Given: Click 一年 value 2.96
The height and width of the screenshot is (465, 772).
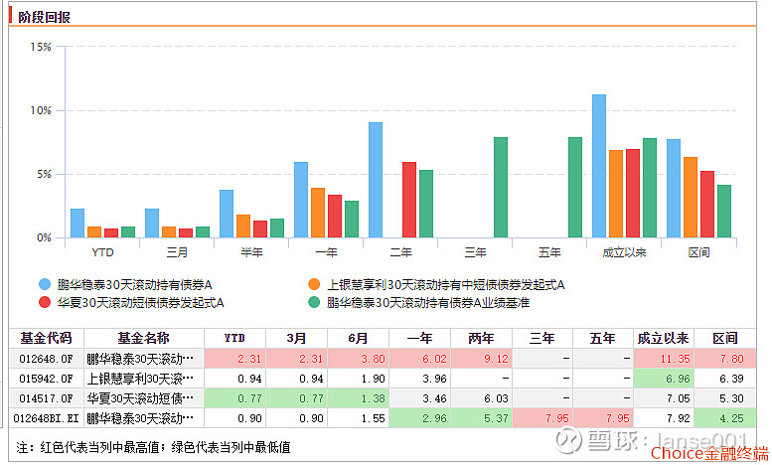Looking at the screenshot, I should 434,418.
